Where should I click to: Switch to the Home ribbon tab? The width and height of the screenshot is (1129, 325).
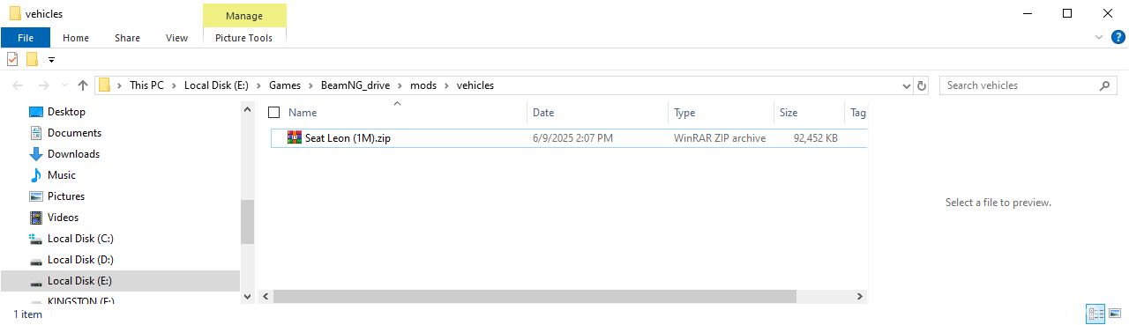coord(76,38)
